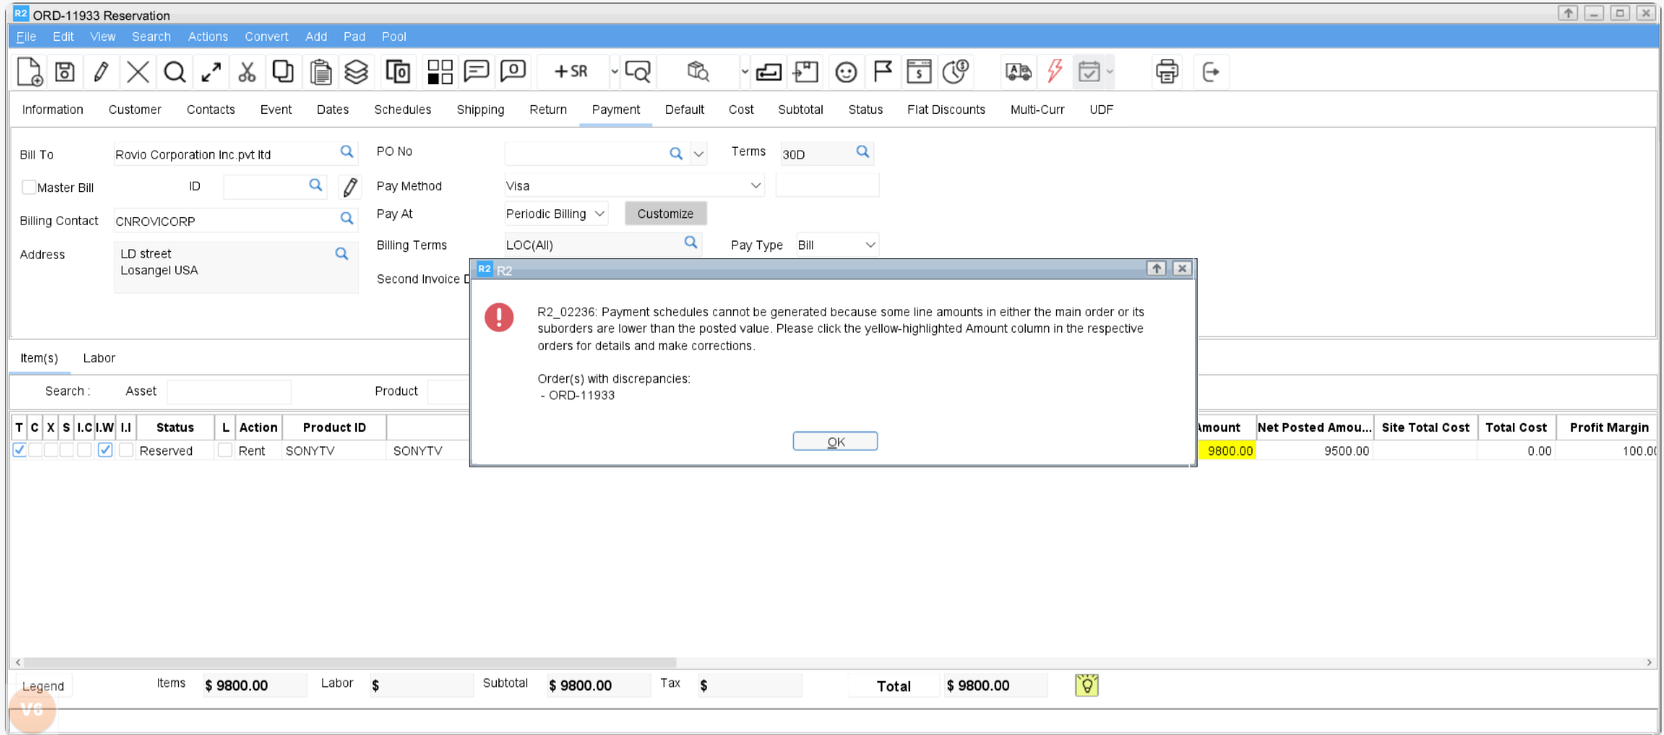1664x735 pixels.
Task: Expand the Periodic Billing dropdown
Action: click(x=599, y=214)
